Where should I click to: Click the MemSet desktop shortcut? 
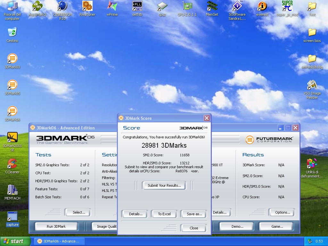click(212, 9)
